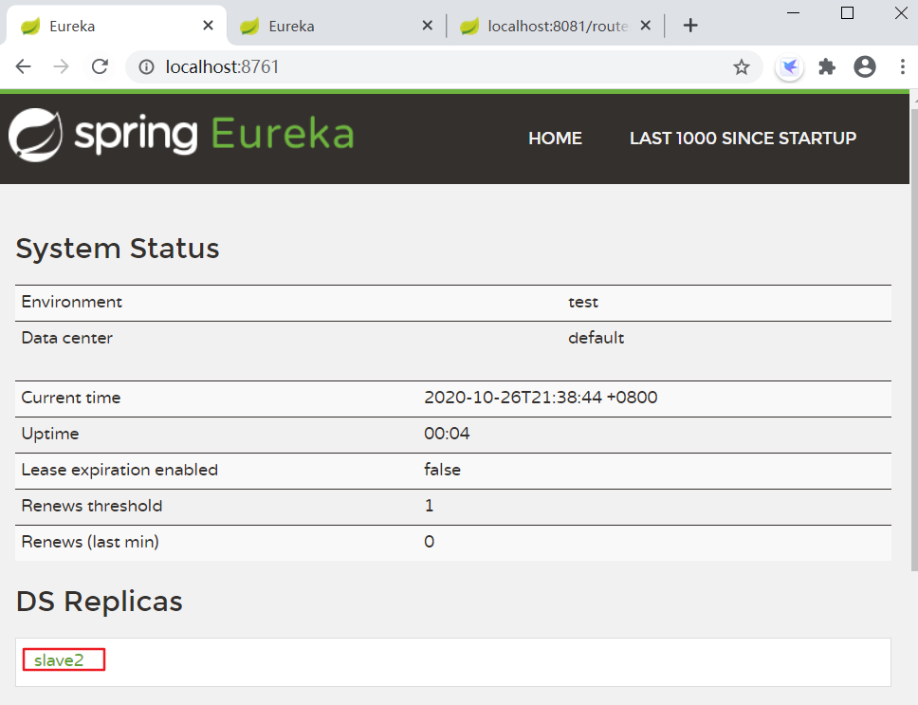This screenshot has height=705, width=918.
Task: Open LAST 1000 SINCE STARTUP page
Action: coord(743,139)
